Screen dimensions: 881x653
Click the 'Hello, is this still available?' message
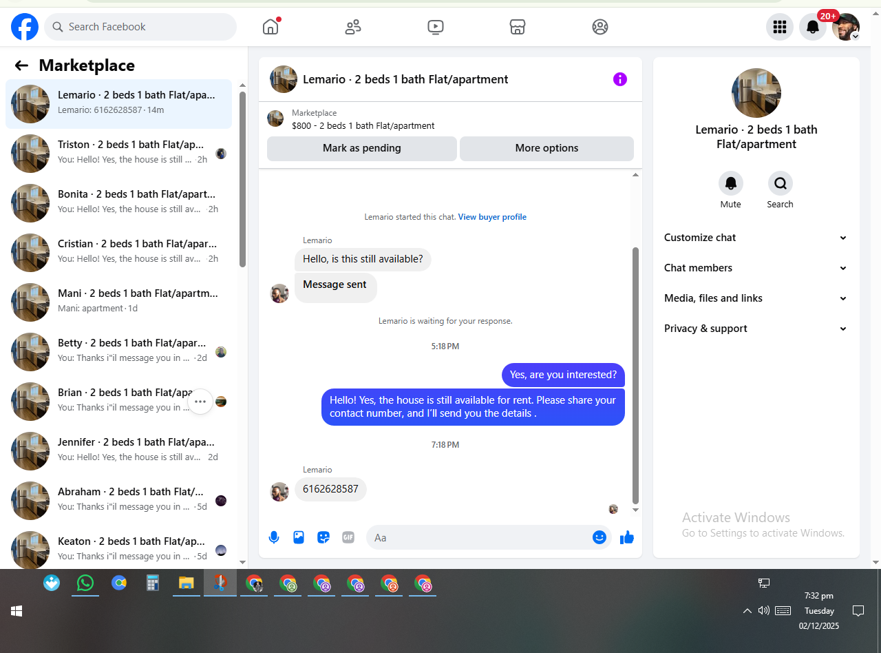click(x=363, y=260)
